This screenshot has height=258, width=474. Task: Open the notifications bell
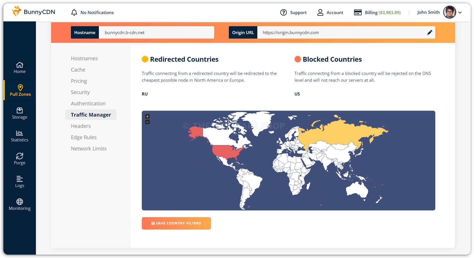pos(74,12)
